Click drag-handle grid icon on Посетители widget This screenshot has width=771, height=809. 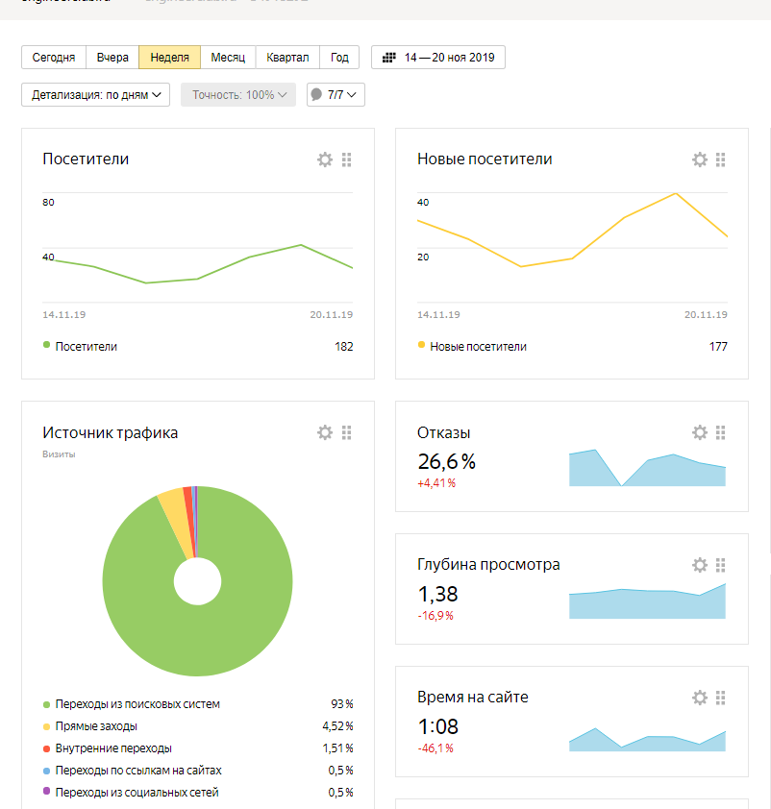347,159
